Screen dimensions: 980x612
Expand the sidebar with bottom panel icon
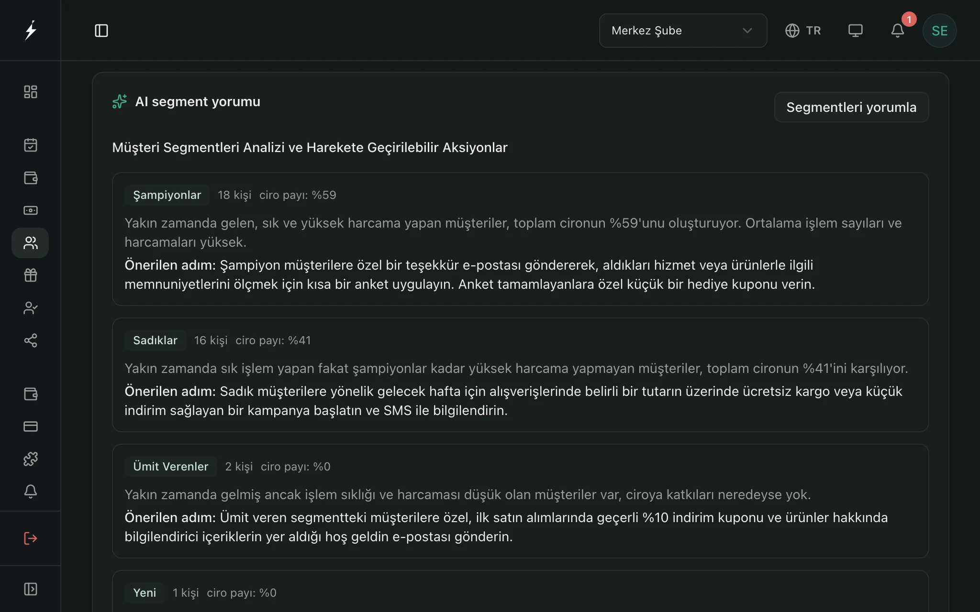tap(31, 589)
